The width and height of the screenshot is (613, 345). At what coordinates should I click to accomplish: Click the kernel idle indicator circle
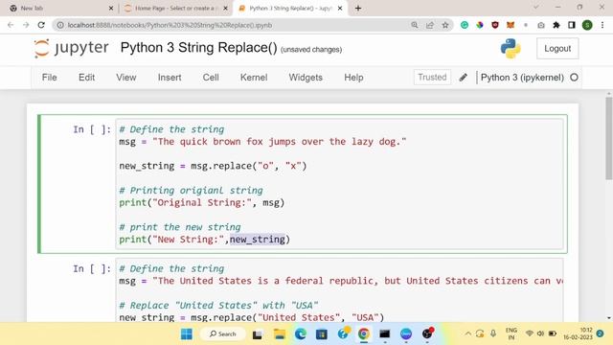(574, 78)
